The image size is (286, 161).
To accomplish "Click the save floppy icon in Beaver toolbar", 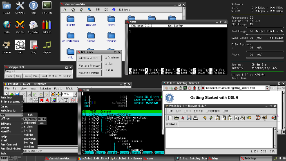I will pos(189,118).
